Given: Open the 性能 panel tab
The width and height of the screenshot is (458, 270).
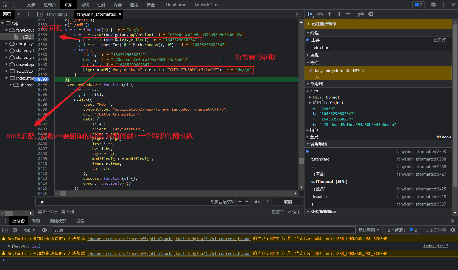Looking at the screenshot, I should point(101,5).
